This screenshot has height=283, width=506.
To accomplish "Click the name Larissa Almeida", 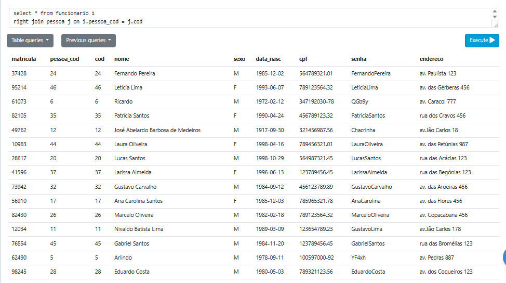I will click(x=132, y=172).
